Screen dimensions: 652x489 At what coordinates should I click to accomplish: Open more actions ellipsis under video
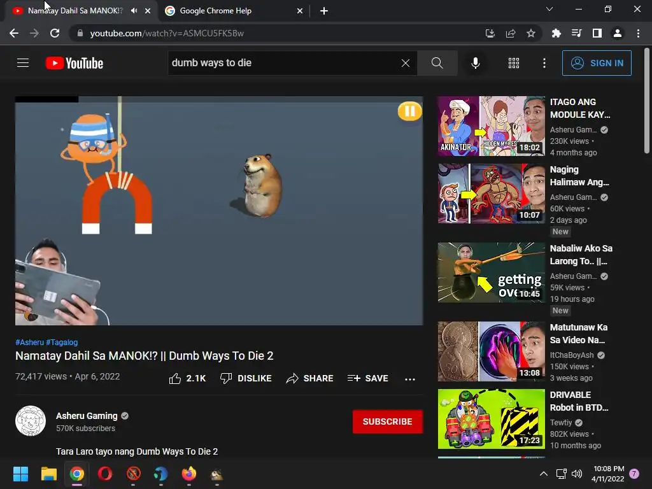410,379
